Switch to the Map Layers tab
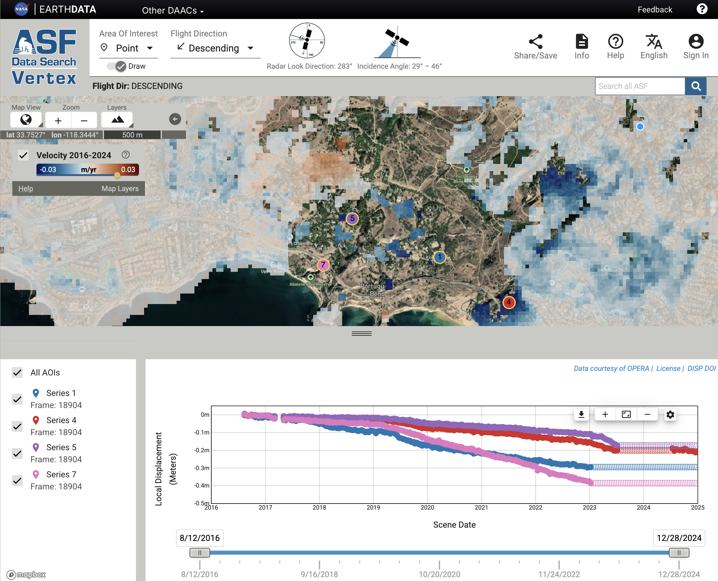Viewport: 718px width, 581px height. click(120, 188)
